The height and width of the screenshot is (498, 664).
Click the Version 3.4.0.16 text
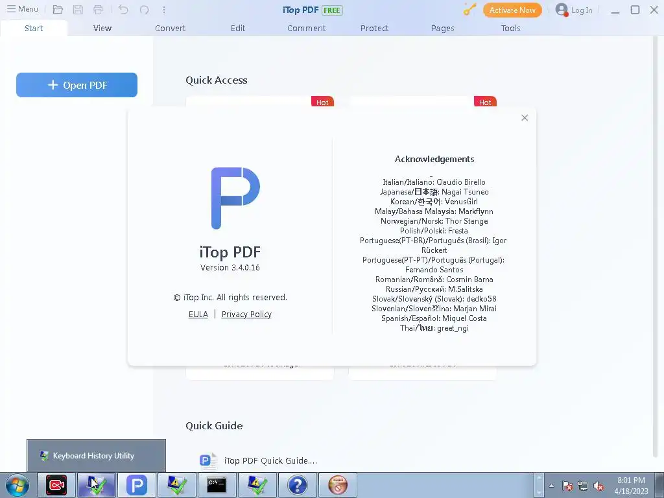click(230, 268)
